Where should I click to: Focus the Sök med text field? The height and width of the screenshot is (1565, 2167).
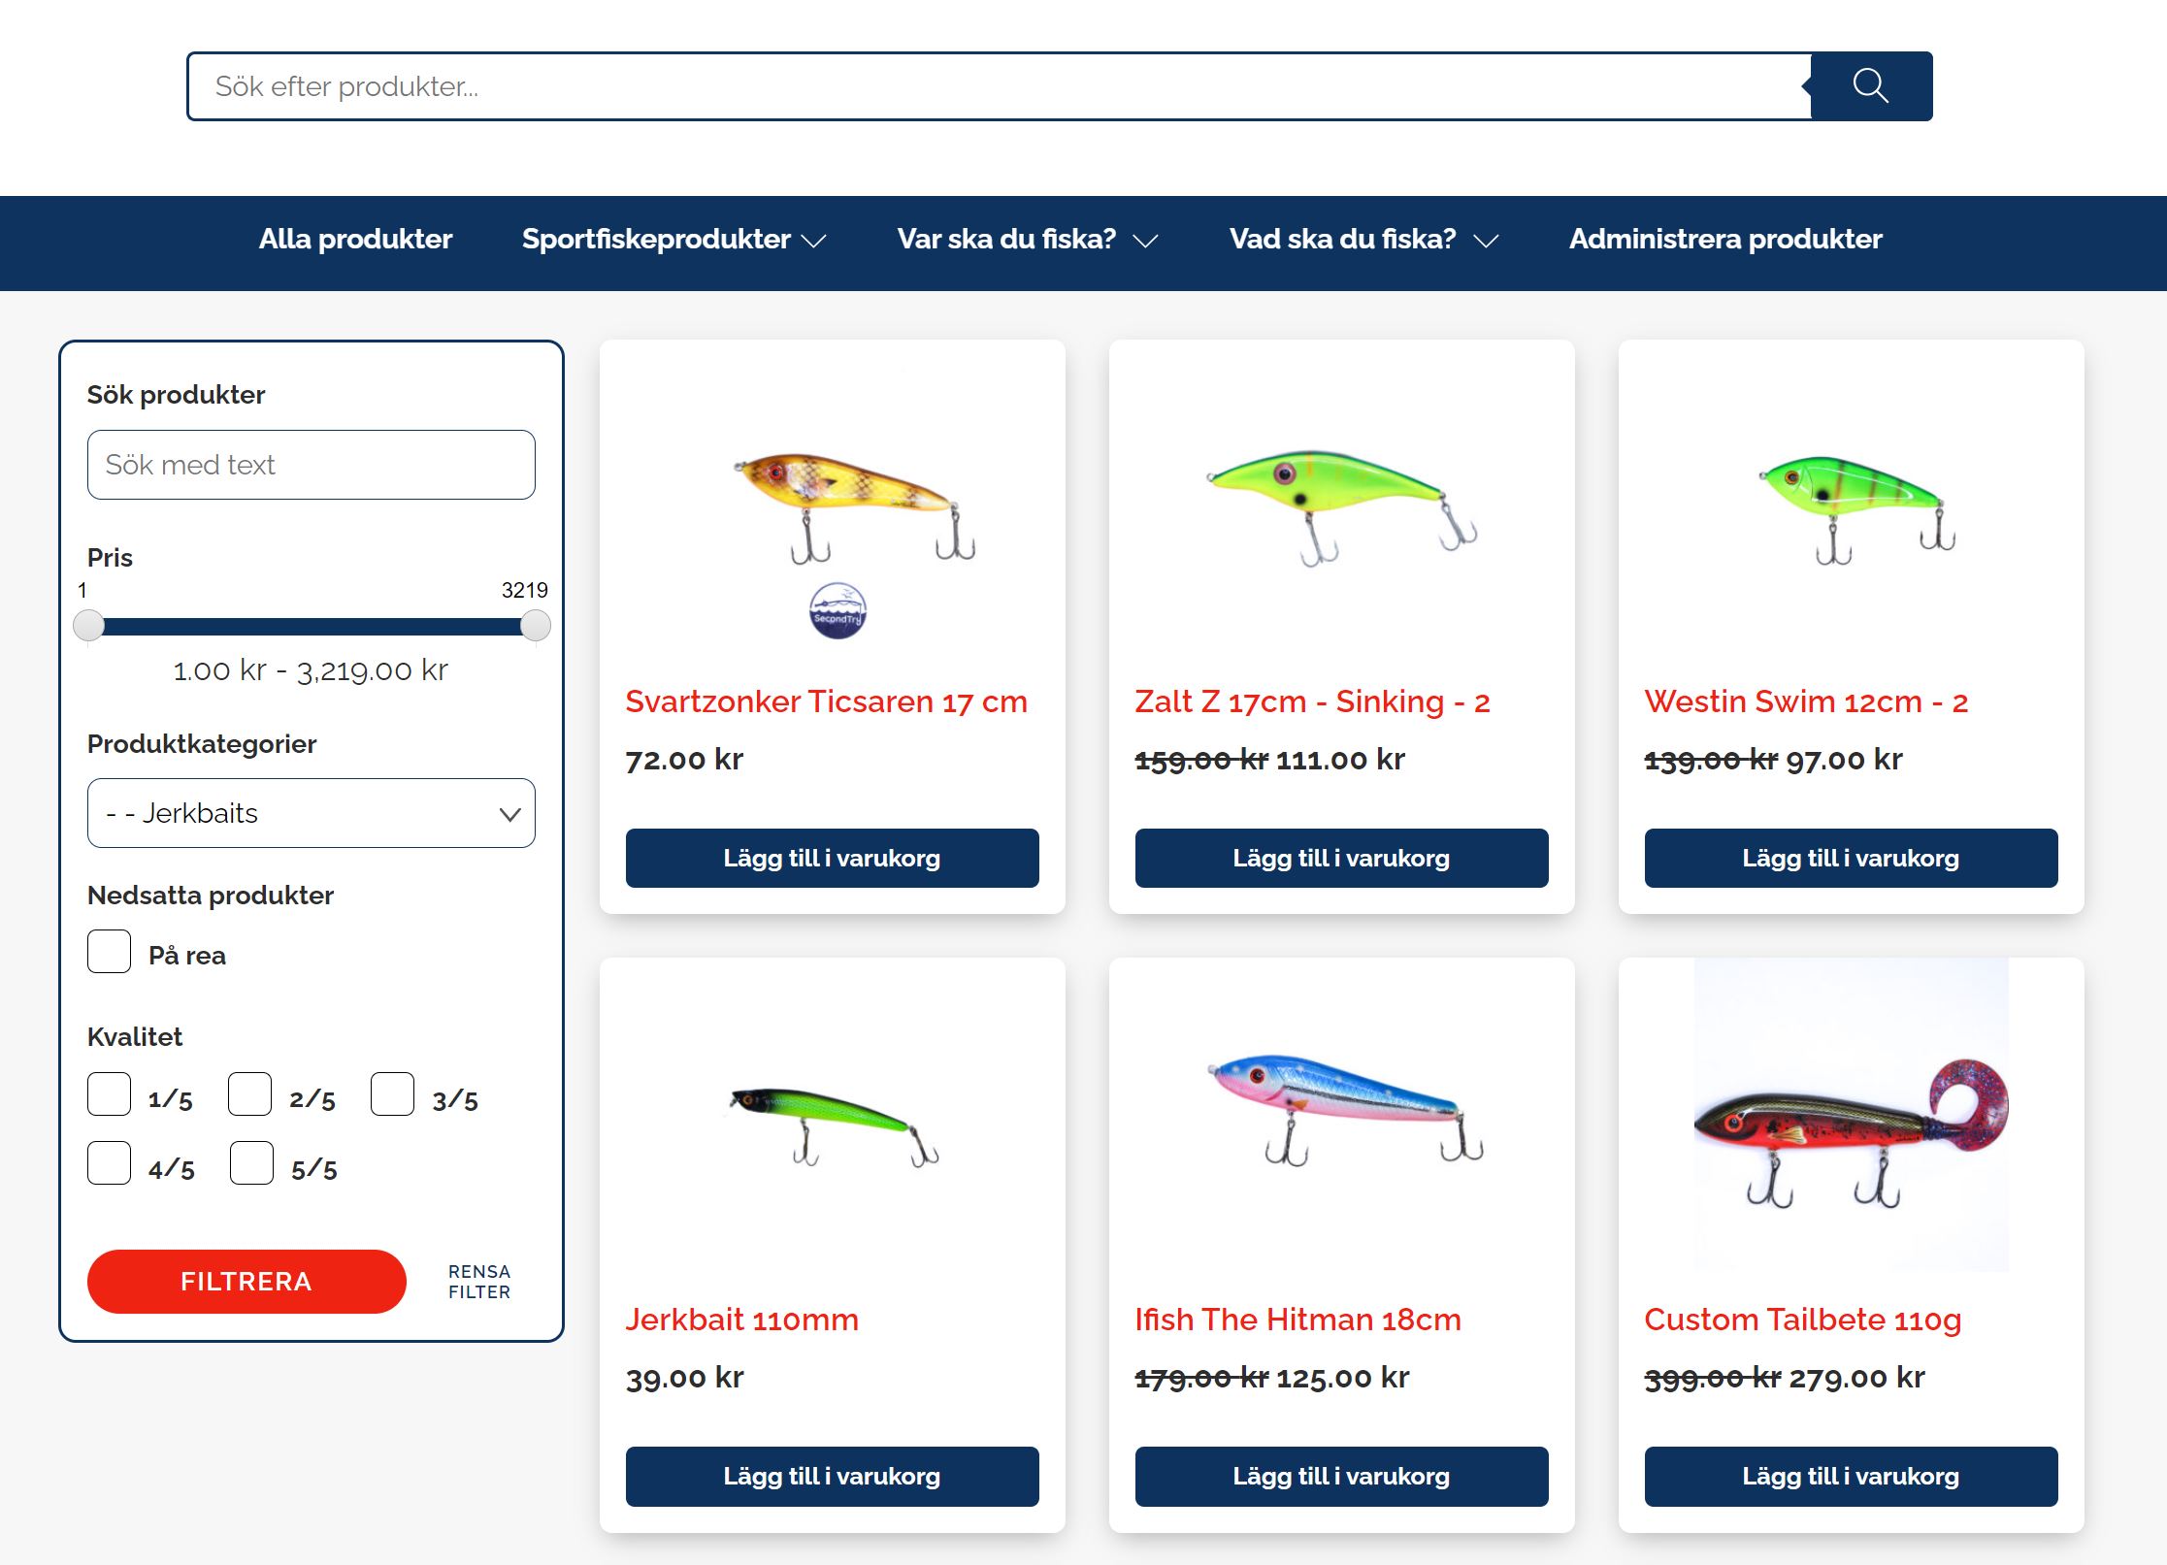click(x=311, y=465)
